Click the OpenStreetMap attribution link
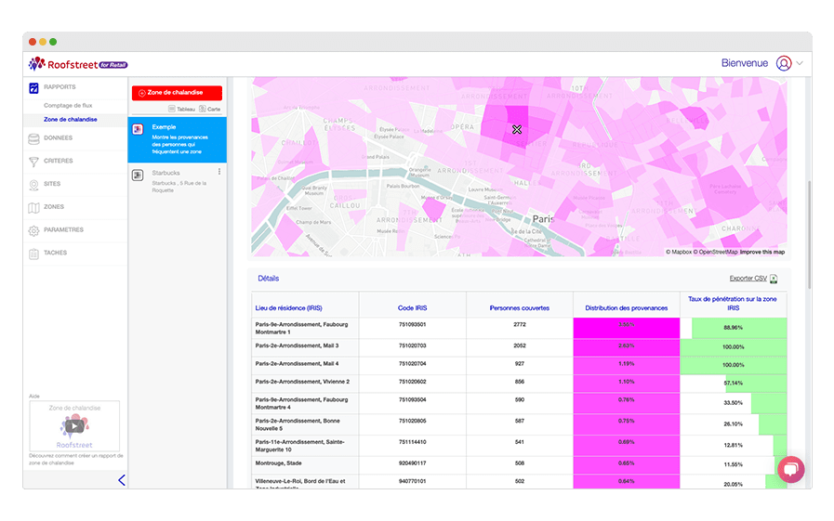This screenshot has width=834, height=521. point(715,253)
